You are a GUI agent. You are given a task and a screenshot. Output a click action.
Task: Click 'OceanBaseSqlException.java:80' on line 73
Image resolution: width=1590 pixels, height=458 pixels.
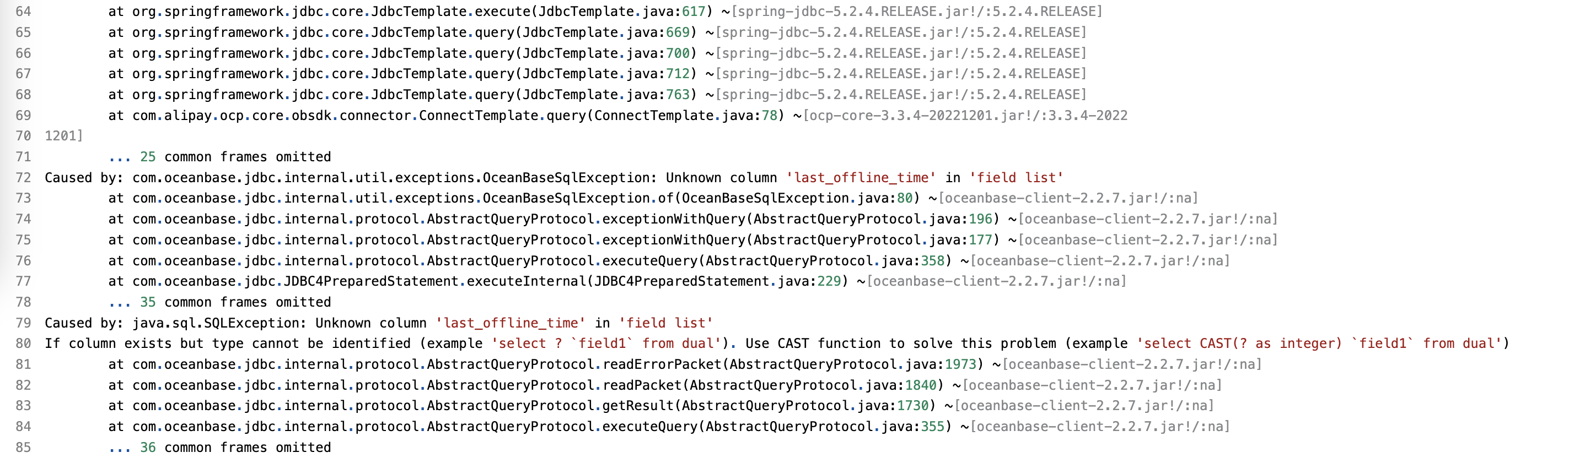797,199
